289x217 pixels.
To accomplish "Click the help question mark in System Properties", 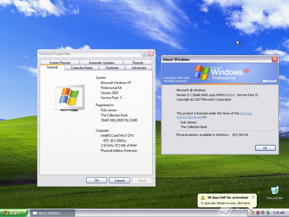I will click(x=144, y=53).
